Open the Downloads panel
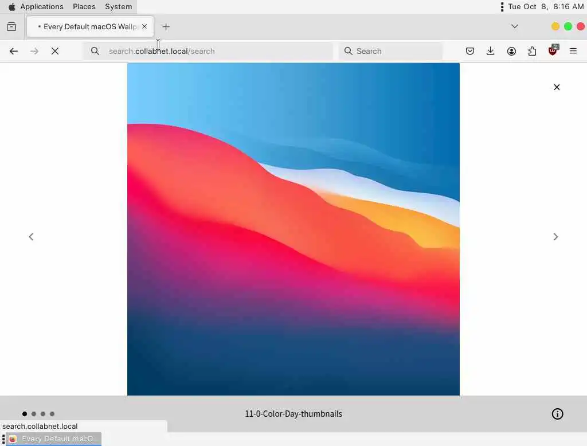The image size is (587, 446). click(x=491, y=51)
